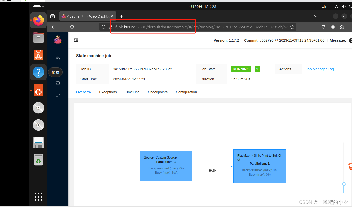Screen dimensions: 352x207
Task: Open the Pocket save icon
Action: (x=324, y=27)
